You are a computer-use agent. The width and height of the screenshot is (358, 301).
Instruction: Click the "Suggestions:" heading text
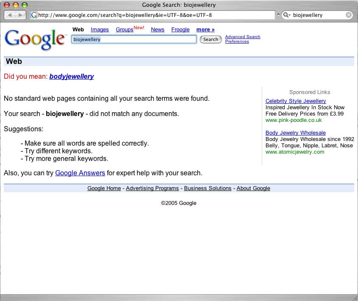[23, 129]
